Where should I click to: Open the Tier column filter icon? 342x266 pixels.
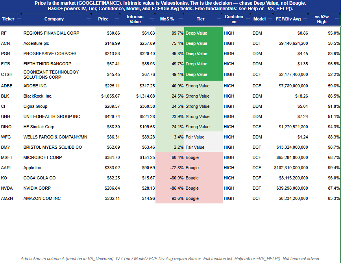pos(219,19)
